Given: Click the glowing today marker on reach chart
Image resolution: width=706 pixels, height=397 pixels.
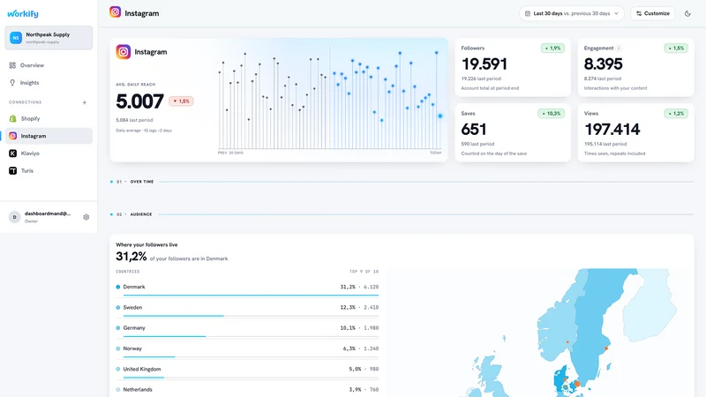Looking at the screenshot, I should (439, 116).
